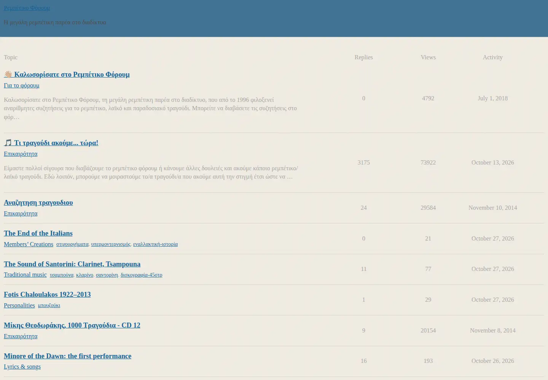
Task: Click the 29584 views value
Action: click(x=428, y=208)
